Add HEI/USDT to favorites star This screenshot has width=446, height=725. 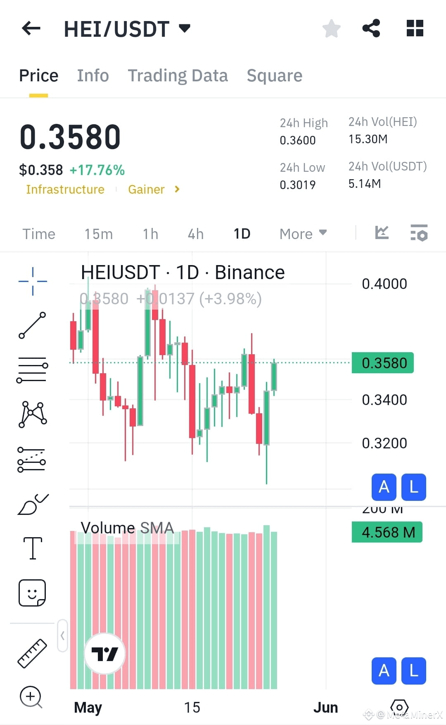(331, 28)
